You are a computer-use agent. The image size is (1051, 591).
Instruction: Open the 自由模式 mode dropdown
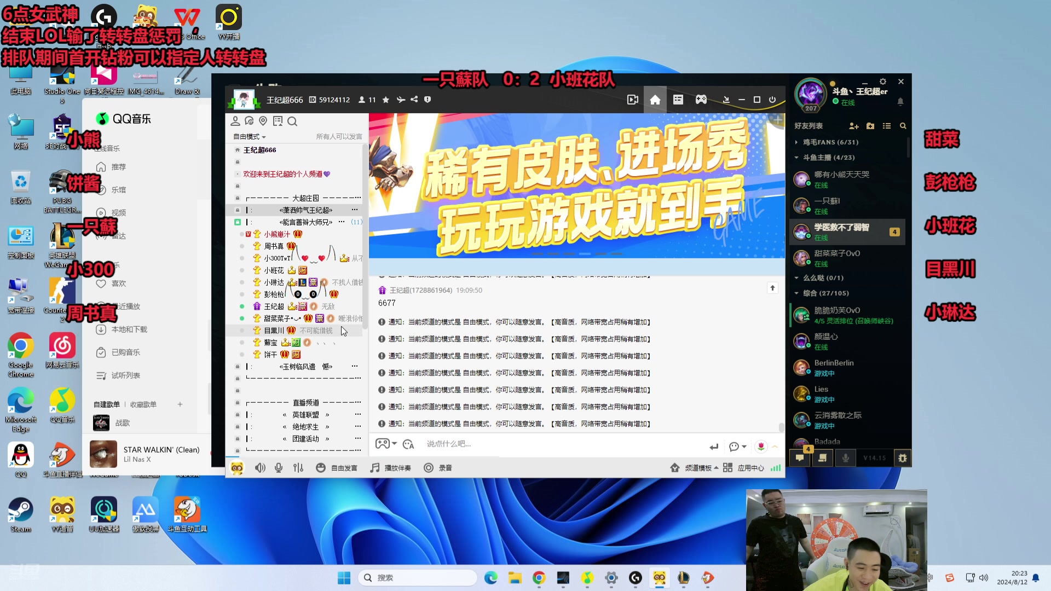tap(250, 137)
